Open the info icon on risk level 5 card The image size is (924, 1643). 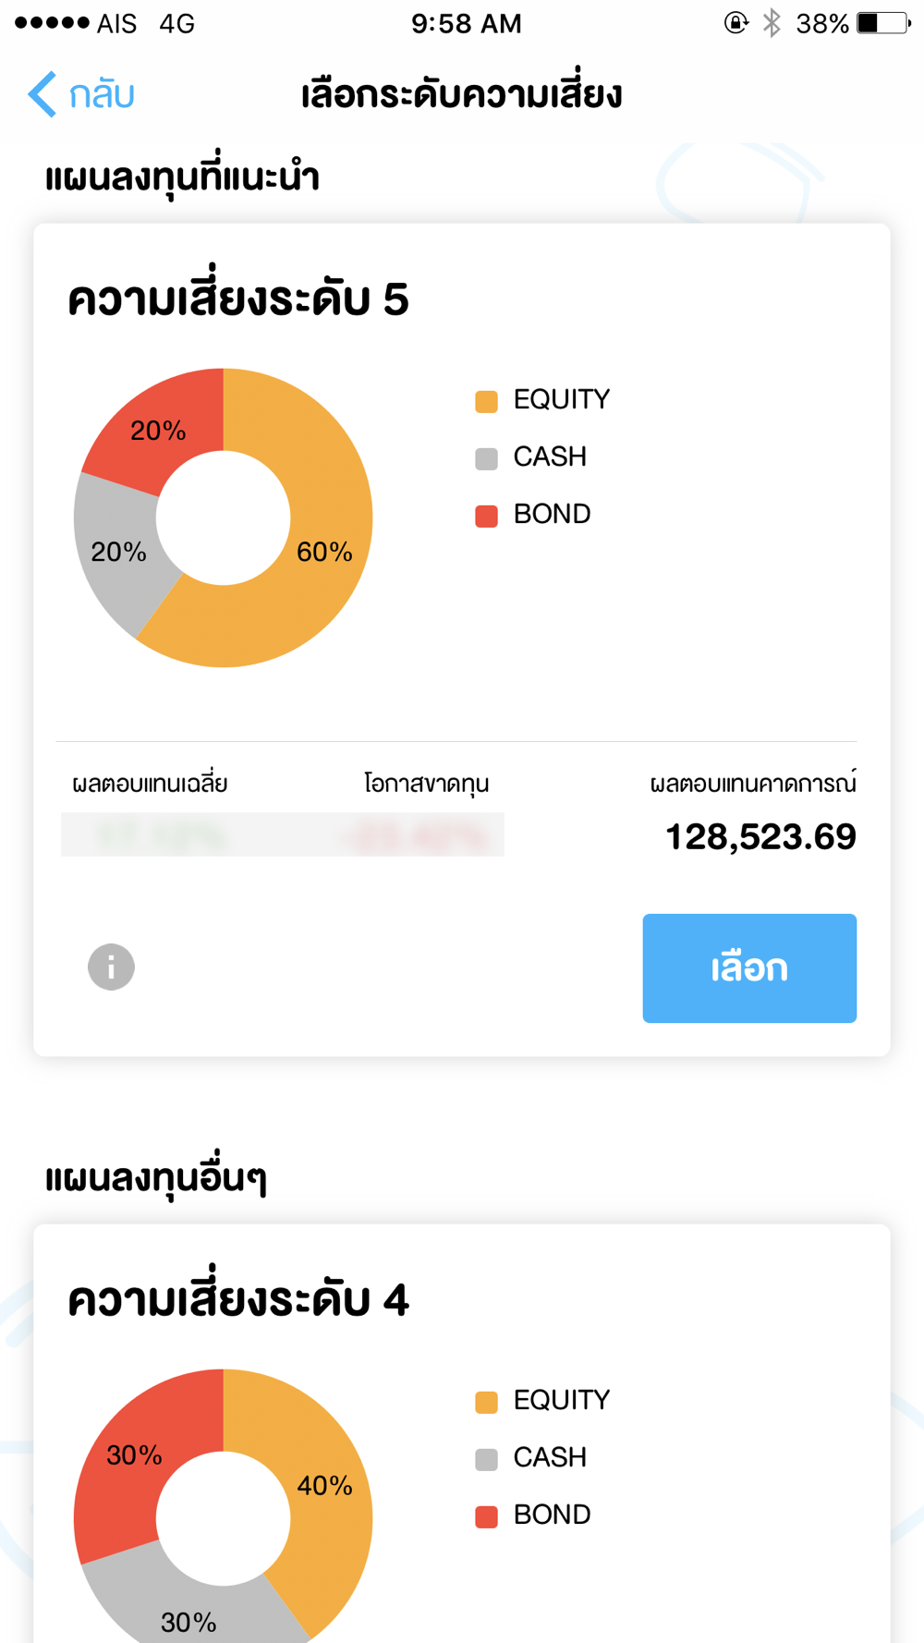(x=111, y=967)
